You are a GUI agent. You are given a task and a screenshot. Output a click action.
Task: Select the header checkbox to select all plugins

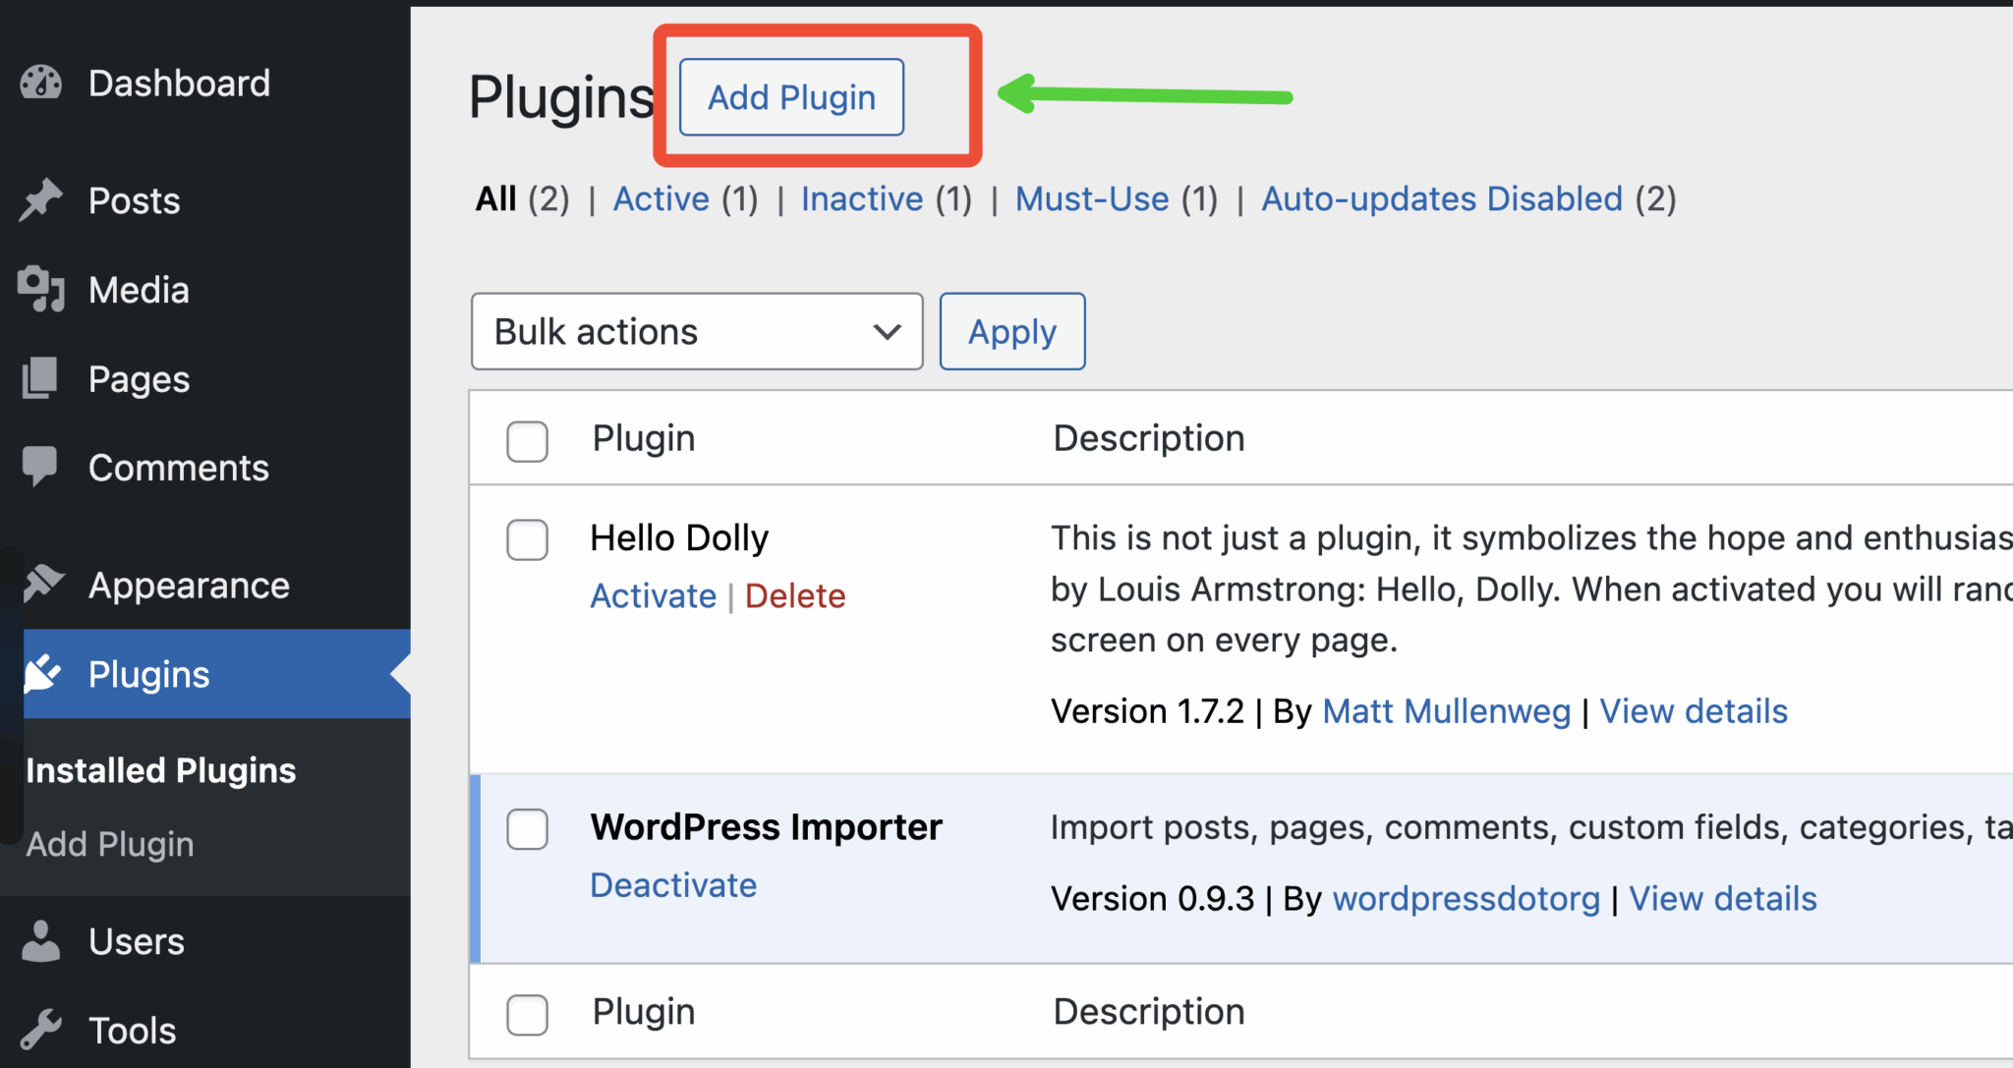527,441
